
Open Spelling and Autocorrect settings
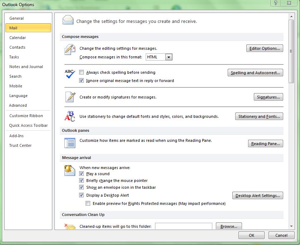click(255, 73)
